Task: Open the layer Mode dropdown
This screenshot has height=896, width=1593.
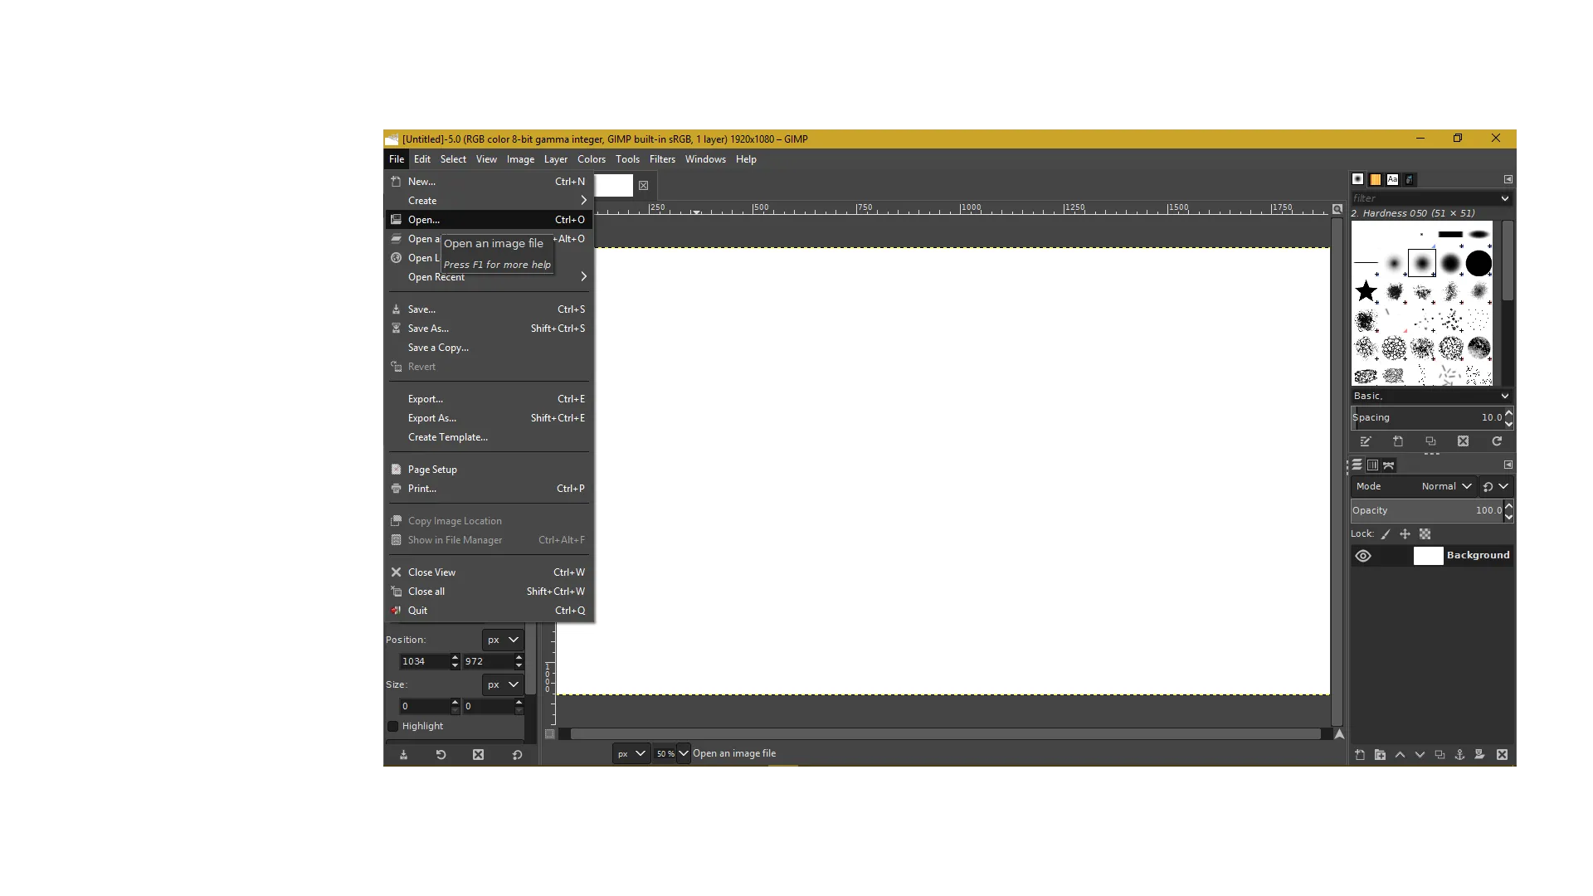Action: pos(1445,486)
